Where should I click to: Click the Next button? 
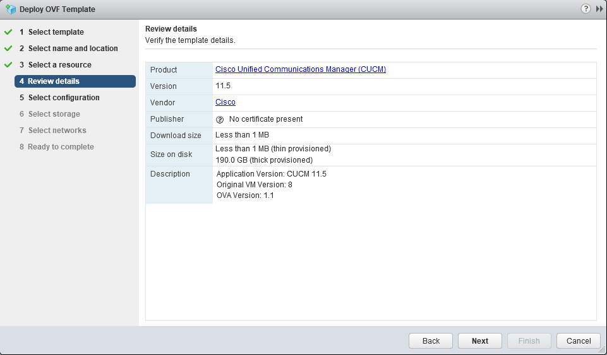click(480, 340)
